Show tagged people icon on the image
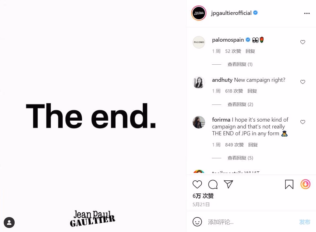The height and width of the screenshot is (232, 316). 9,223
